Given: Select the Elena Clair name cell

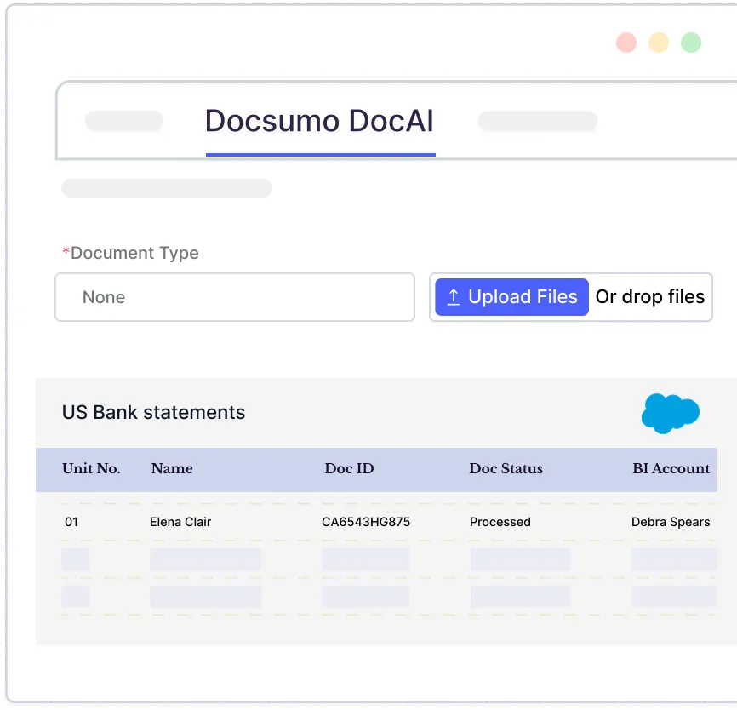Looking at the screenshot, I should [180, 522].
